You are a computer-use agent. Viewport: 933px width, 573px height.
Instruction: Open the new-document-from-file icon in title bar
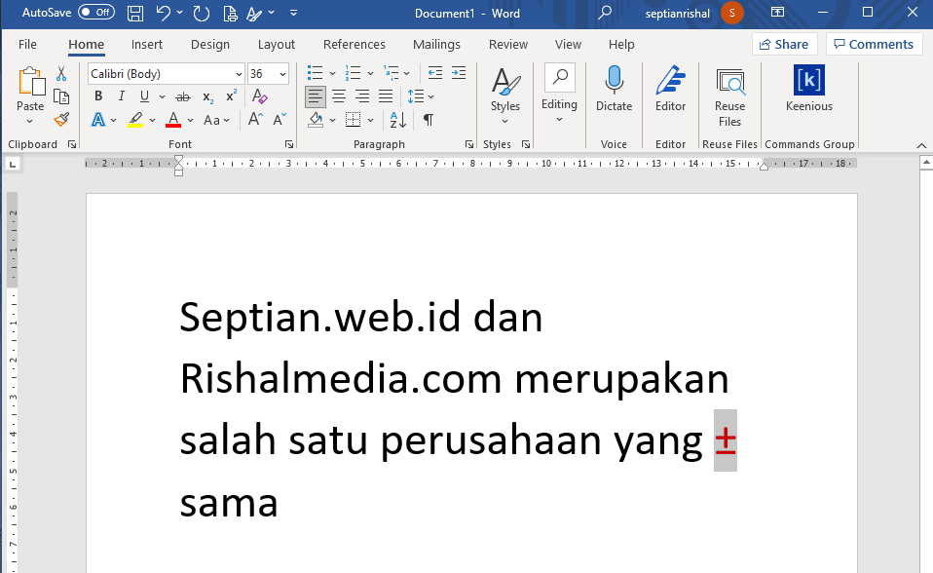point(230,13)
